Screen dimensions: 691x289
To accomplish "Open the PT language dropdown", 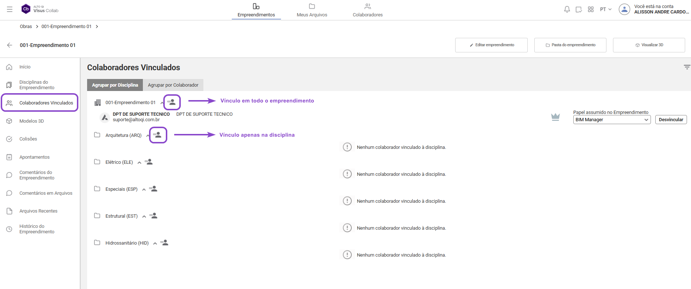I will point(606,9).
